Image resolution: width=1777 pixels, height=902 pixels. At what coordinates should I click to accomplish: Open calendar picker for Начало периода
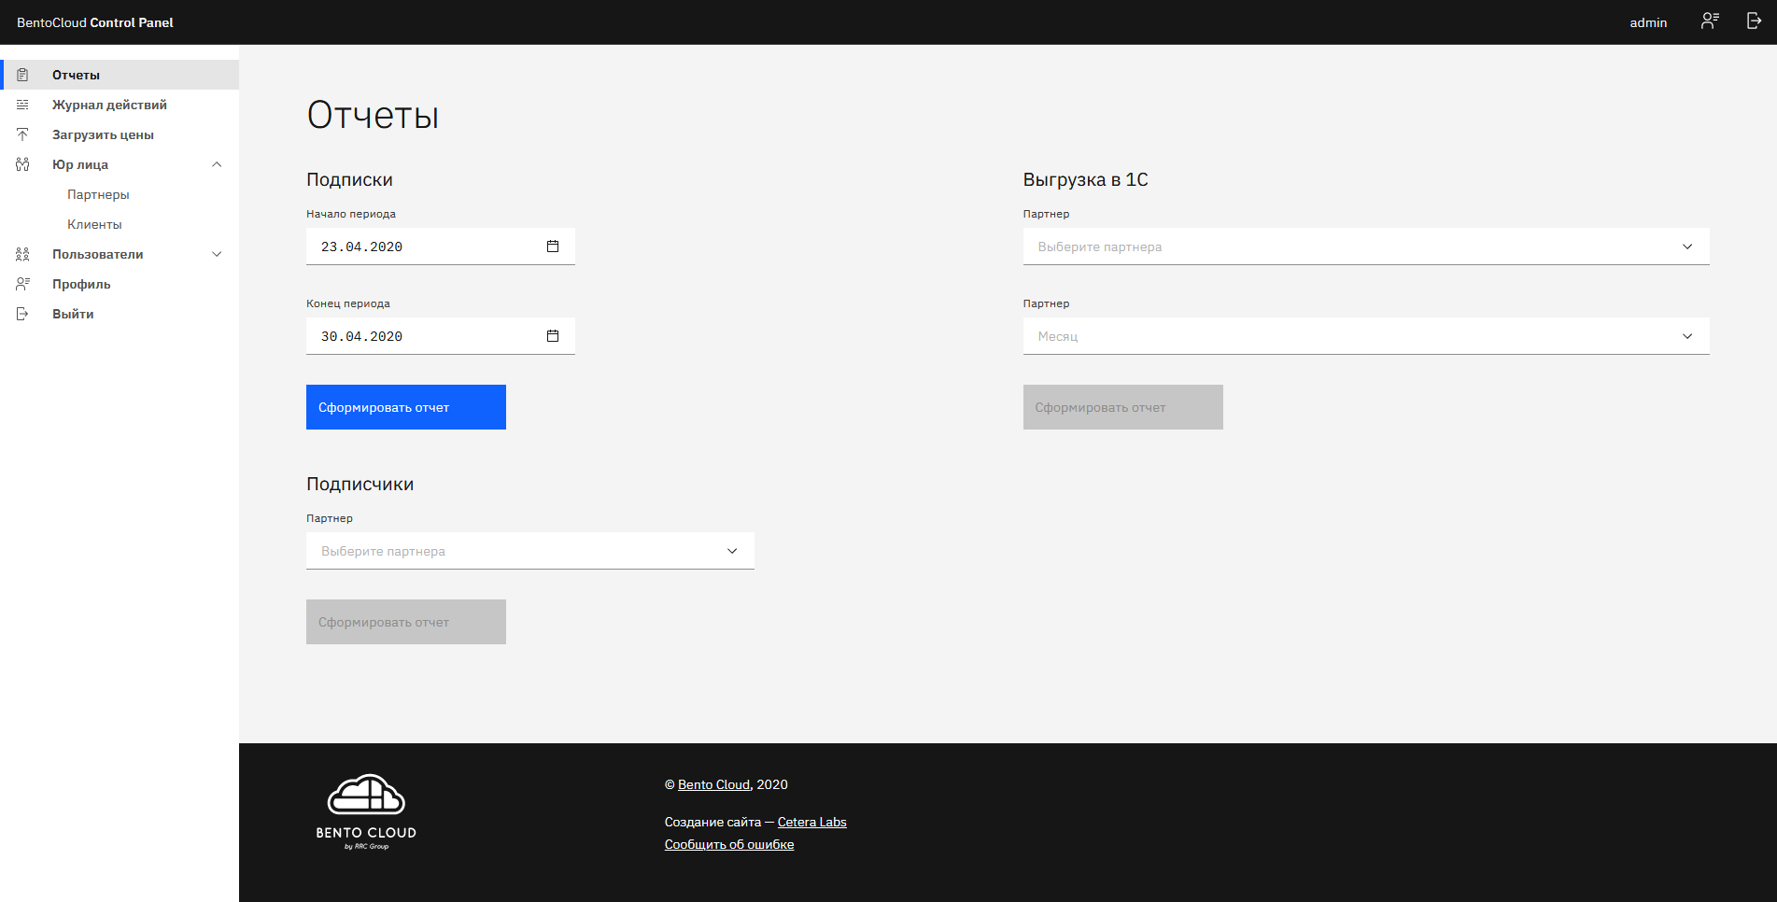(x=553, y=247)
